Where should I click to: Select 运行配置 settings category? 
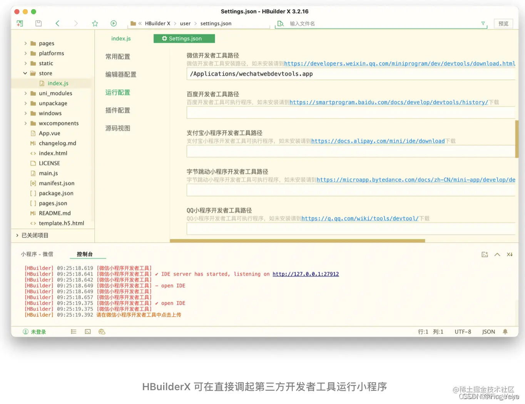point(118,93)
